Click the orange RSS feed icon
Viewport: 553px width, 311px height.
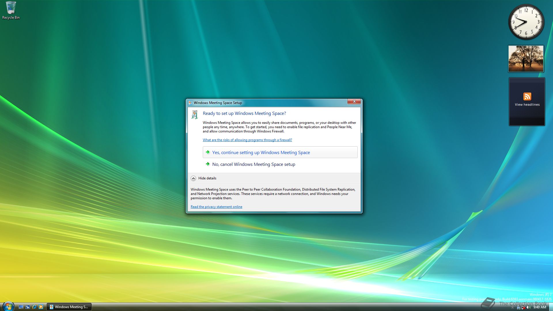(527, 96)
